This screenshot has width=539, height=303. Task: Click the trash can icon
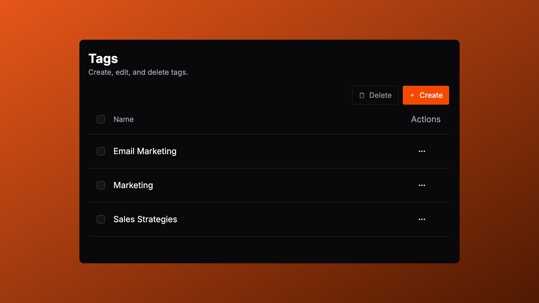(x=362, y=95)
